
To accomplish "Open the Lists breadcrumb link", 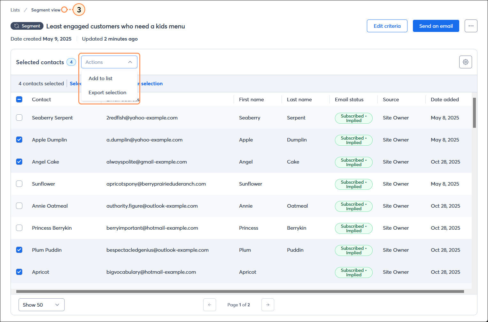I will click(x=15, y=10).
